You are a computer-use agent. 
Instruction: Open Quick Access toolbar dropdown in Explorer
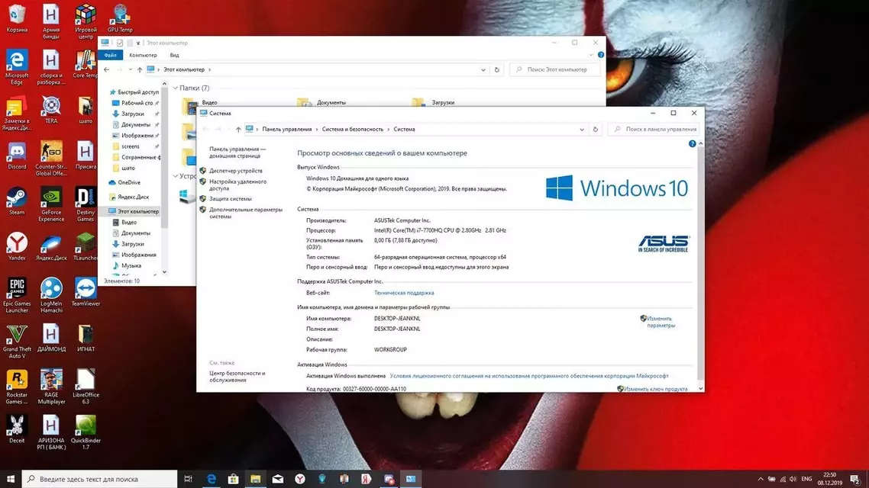pos(138,43)
